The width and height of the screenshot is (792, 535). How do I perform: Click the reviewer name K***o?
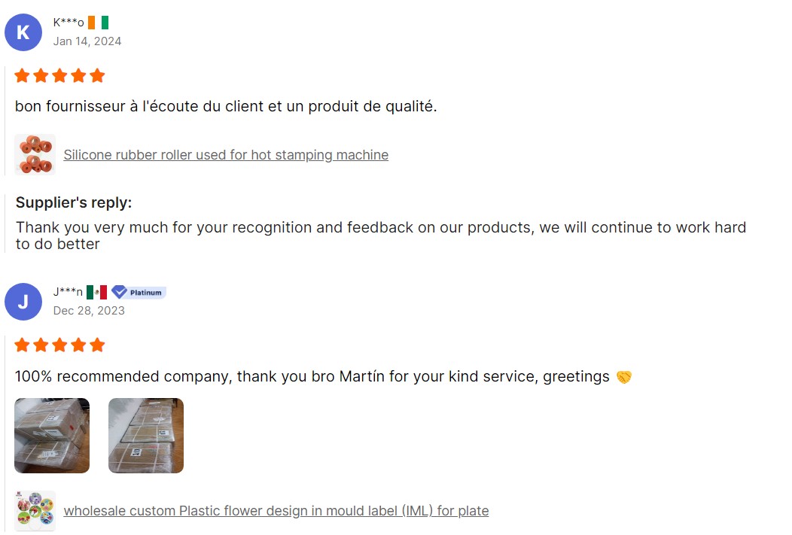(69, 23)
